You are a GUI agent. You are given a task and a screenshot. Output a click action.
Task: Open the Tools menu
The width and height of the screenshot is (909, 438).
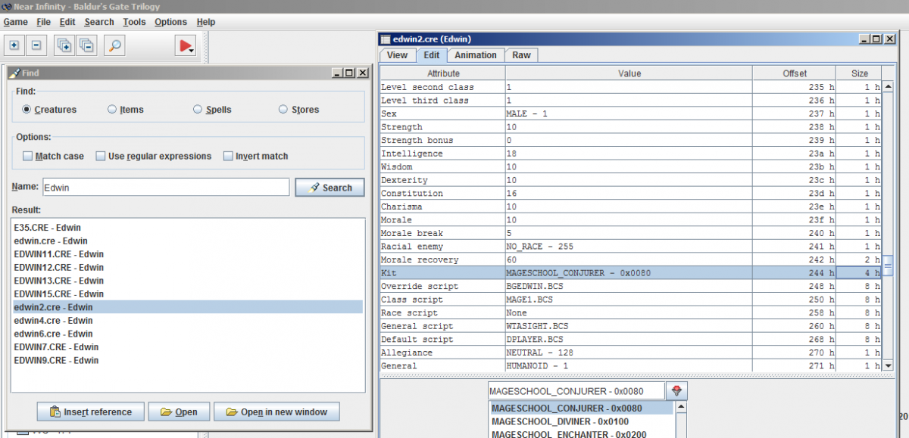click(134, 22)
